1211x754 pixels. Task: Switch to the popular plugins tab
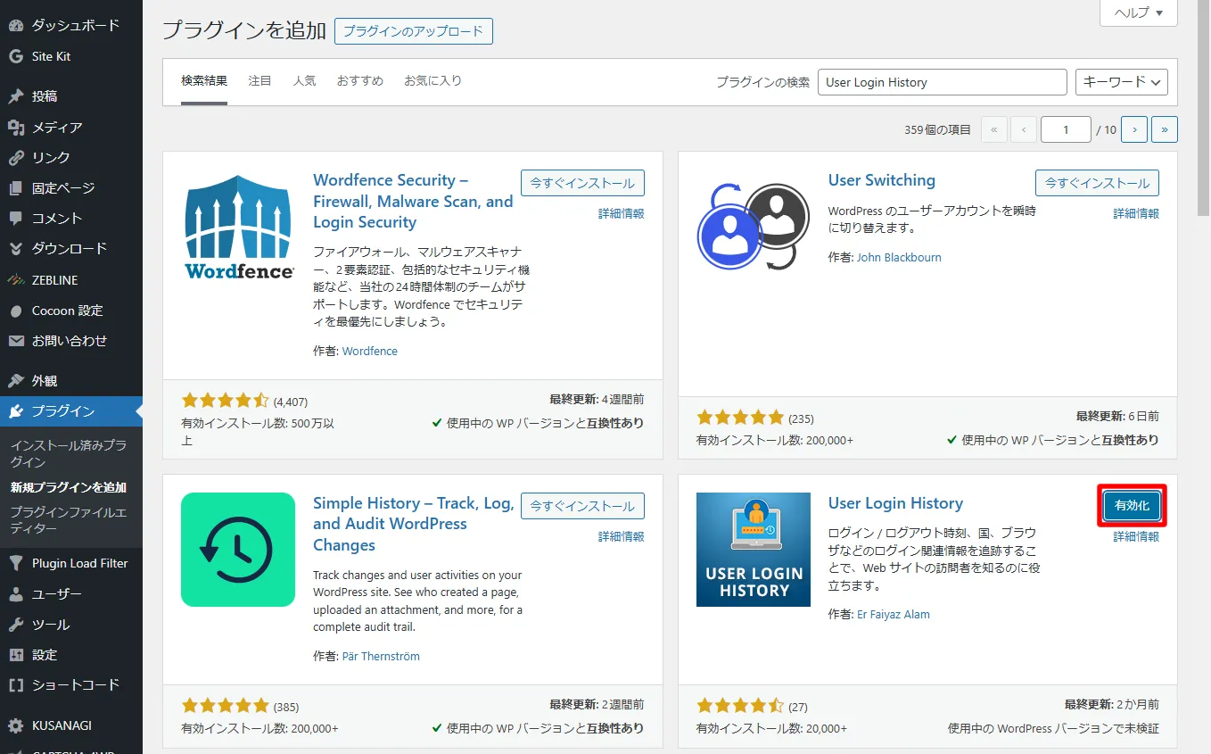(304, 81)
